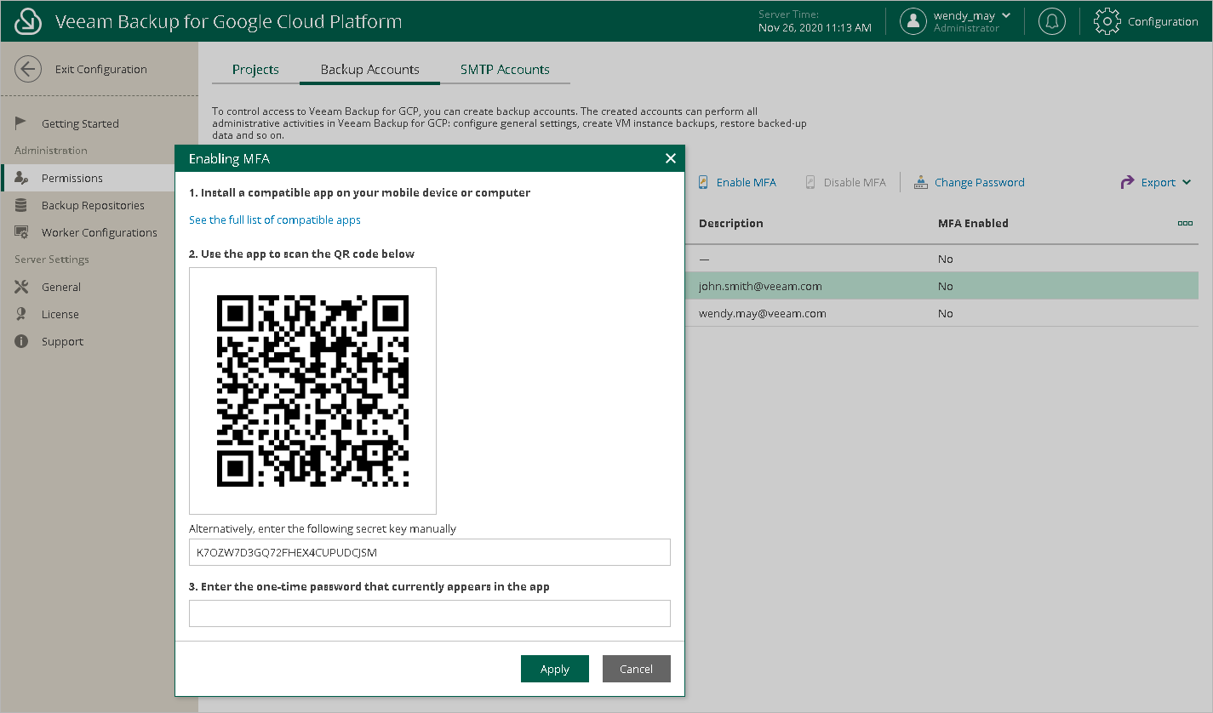Click the Disable MFA button
This screenshot has width=1213, height=713.
(x=845, y=182)
